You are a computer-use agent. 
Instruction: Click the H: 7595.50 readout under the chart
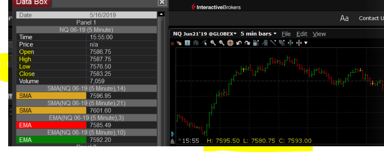pos(223,141)
